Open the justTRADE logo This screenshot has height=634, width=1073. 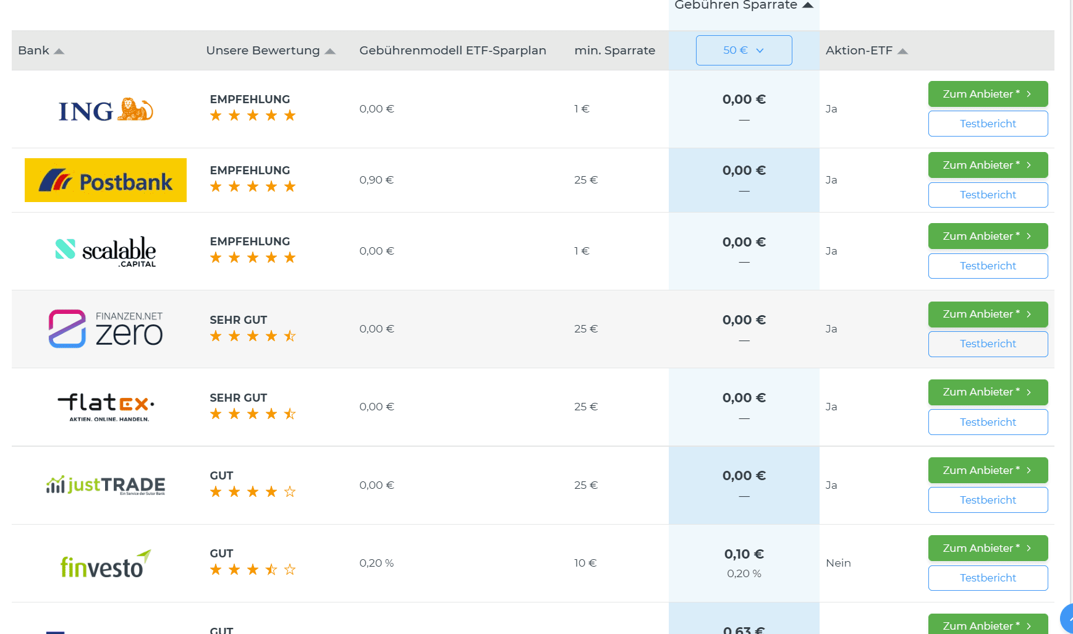coord(106,485)
